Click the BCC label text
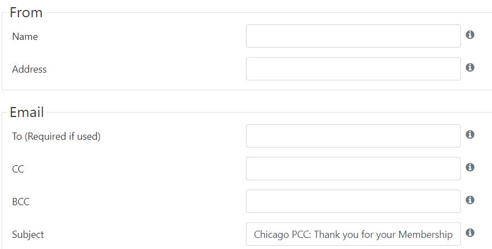The height and width of the screenshot is (249, 492). pos(21,202)
